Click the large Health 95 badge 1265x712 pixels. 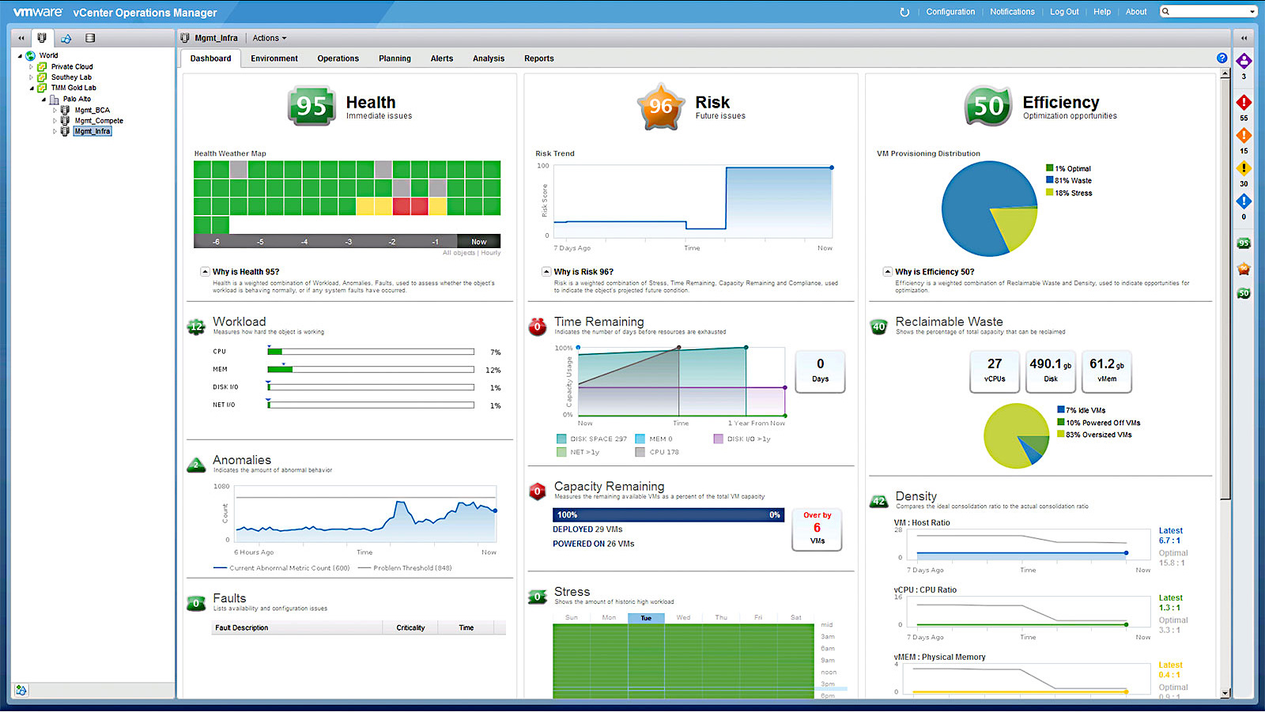click(x=311, y=106)
